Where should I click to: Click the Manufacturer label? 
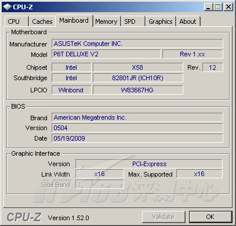(x=28, y=44)
